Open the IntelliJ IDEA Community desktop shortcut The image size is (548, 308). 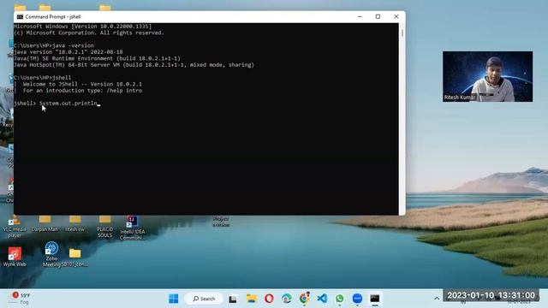coord(132,228)
